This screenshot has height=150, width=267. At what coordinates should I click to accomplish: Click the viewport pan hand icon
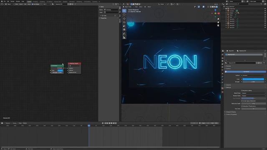(218, 22)
